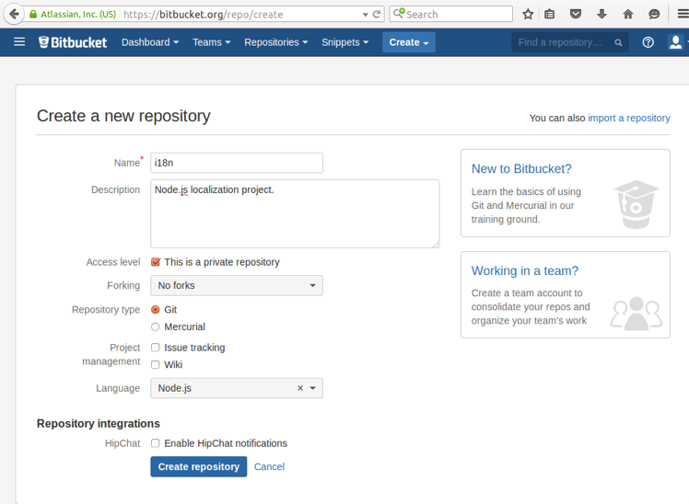The width and height of the screenshot is (689, 504).
Task: Open the Create dropdown button
Action: [x=409, y=42]
